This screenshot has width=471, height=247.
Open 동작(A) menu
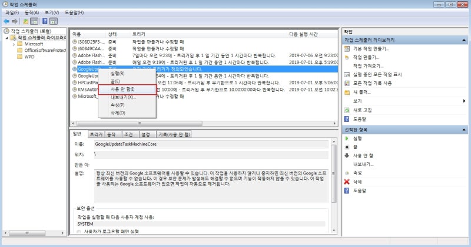tap(32, 12)
